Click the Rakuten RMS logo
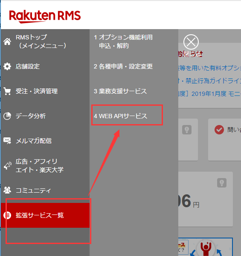 [45, 17]
